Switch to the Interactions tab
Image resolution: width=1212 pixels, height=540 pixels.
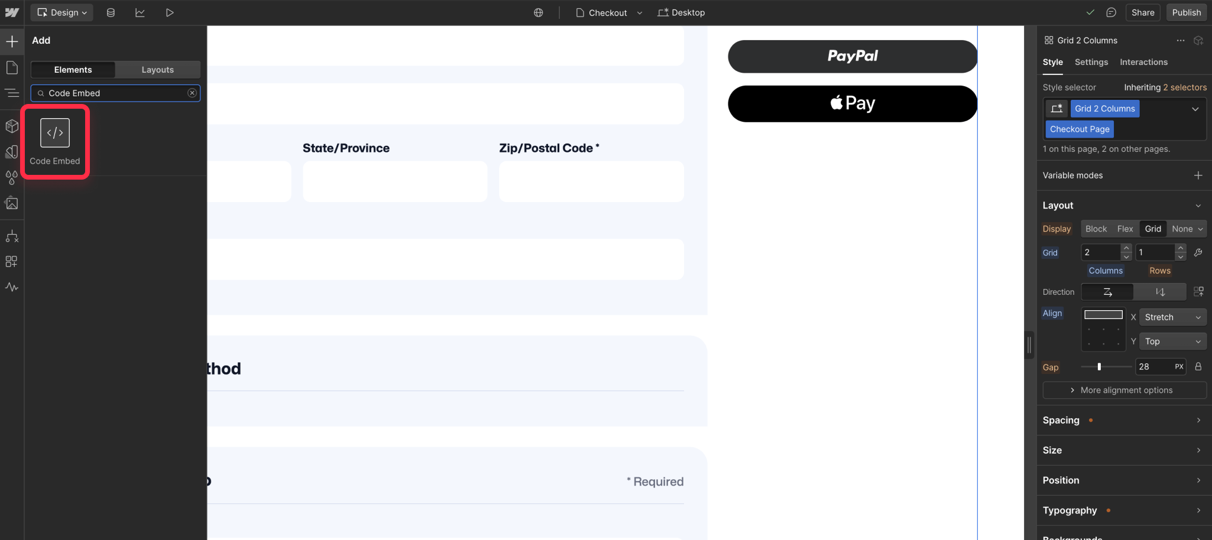point(1143,62)
